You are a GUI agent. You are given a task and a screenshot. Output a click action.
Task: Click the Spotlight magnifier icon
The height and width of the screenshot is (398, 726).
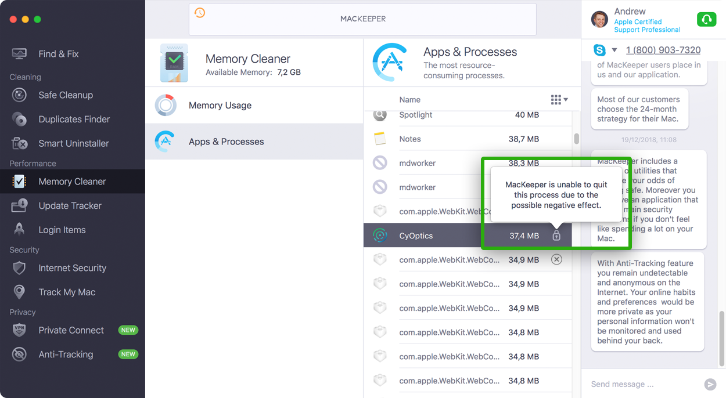pyautogui.click(x=380, y=114)
